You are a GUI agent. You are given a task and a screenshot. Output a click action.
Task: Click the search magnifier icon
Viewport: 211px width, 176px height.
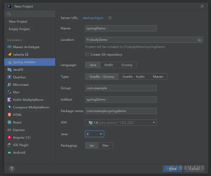[x=9, y=14]
